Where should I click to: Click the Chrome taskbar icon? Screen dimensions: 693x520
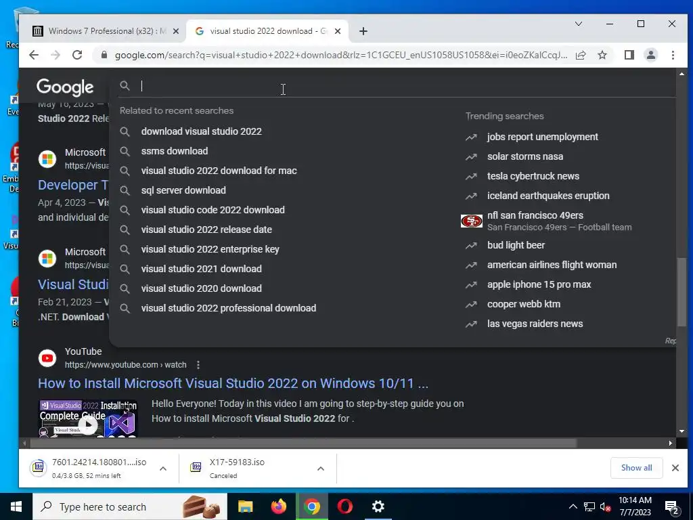[311, 506]
